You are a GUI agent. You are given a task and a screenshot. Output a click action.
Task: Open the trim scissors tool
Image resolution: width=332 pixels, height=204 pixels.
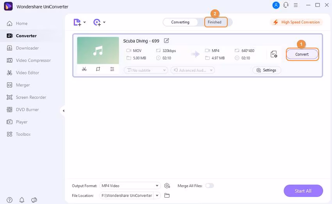(x=84, y=69)
